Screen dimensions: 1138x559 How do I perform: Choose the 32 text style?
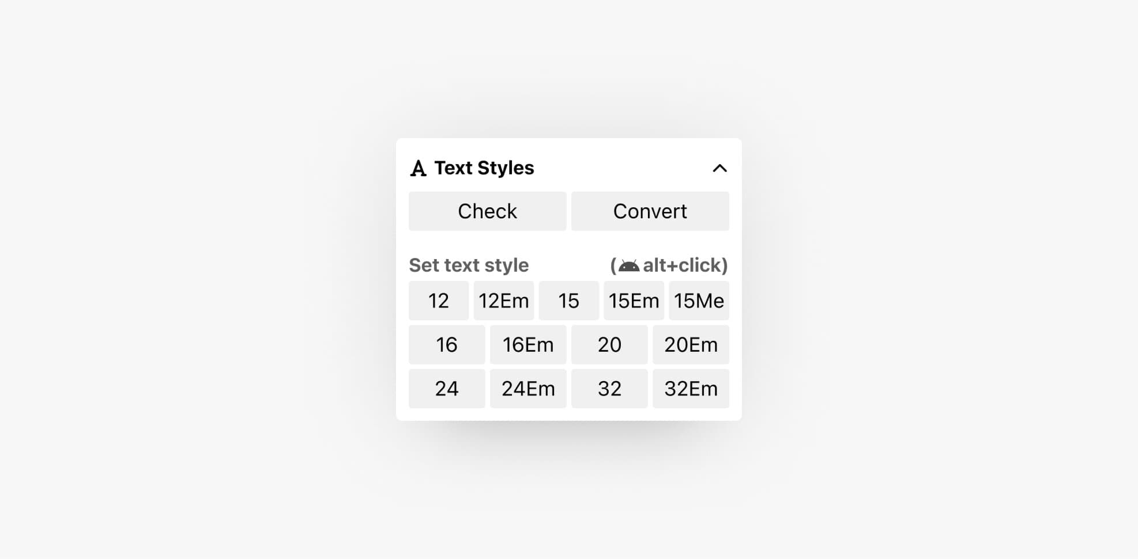[x=609, y=389]
